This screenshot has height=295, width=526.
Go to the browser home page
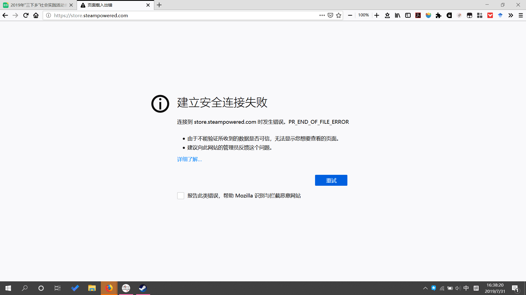(36, 15)
